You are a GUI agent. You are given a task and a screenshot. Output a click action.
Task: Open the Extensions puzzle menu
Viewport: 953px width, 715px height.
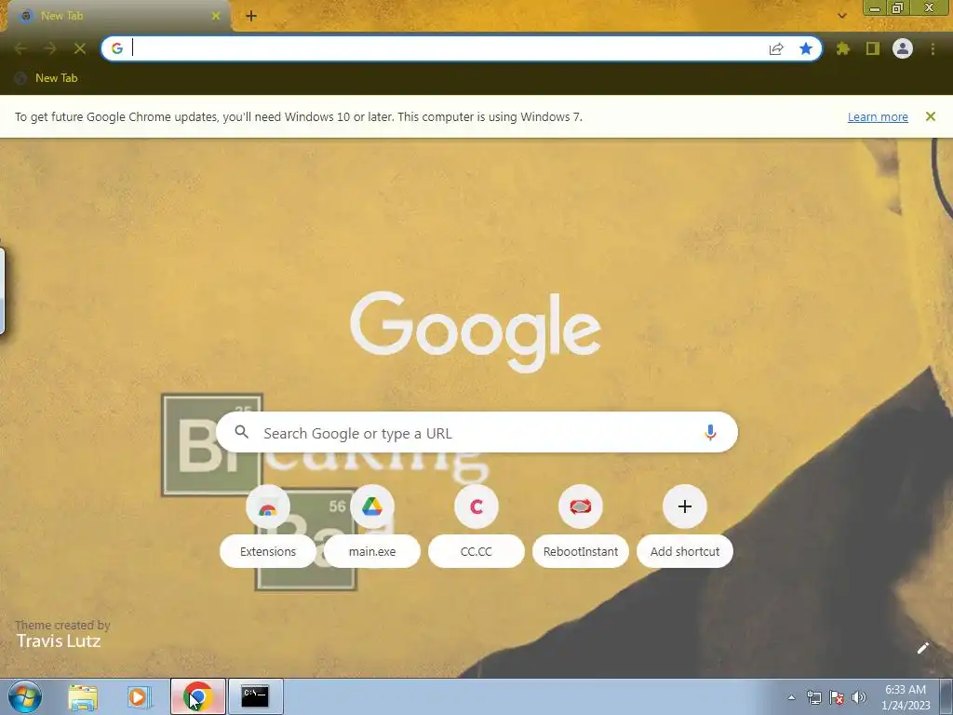pos(843,48)
